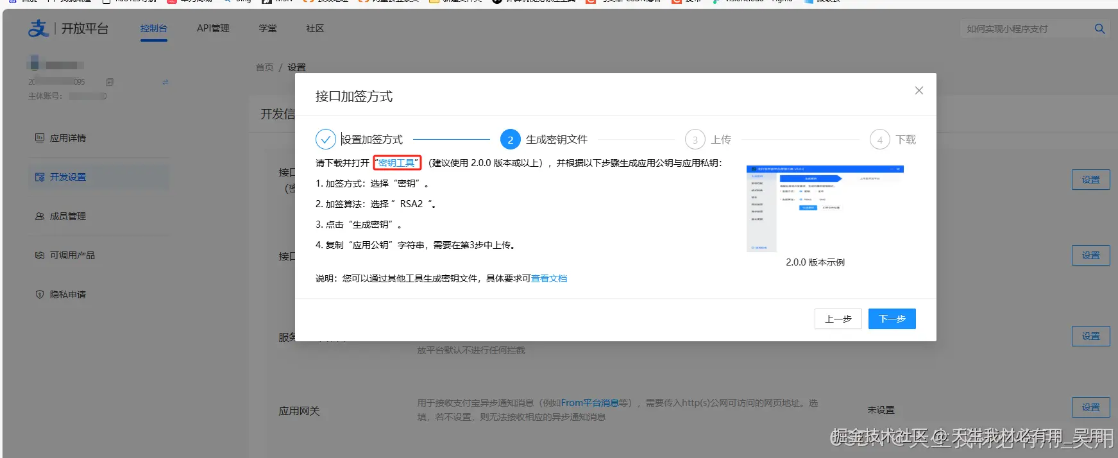Click the 应用网关 row label
Screen dimensions: 1118x458
[299, 411]
